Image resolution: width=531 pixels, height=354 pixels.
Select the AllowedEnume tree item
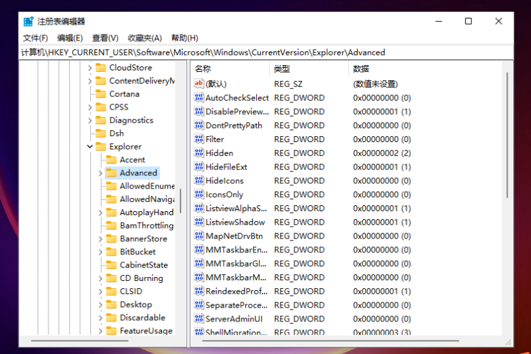(x=147, y=186)
